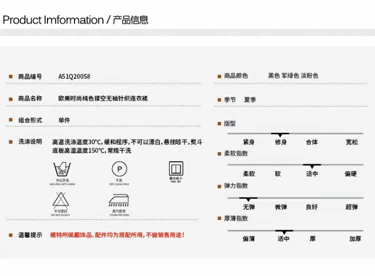This screenshot has height=276, width=375.
Task: Click the dry clean P circle icon
Action: (x=119, y=169)
